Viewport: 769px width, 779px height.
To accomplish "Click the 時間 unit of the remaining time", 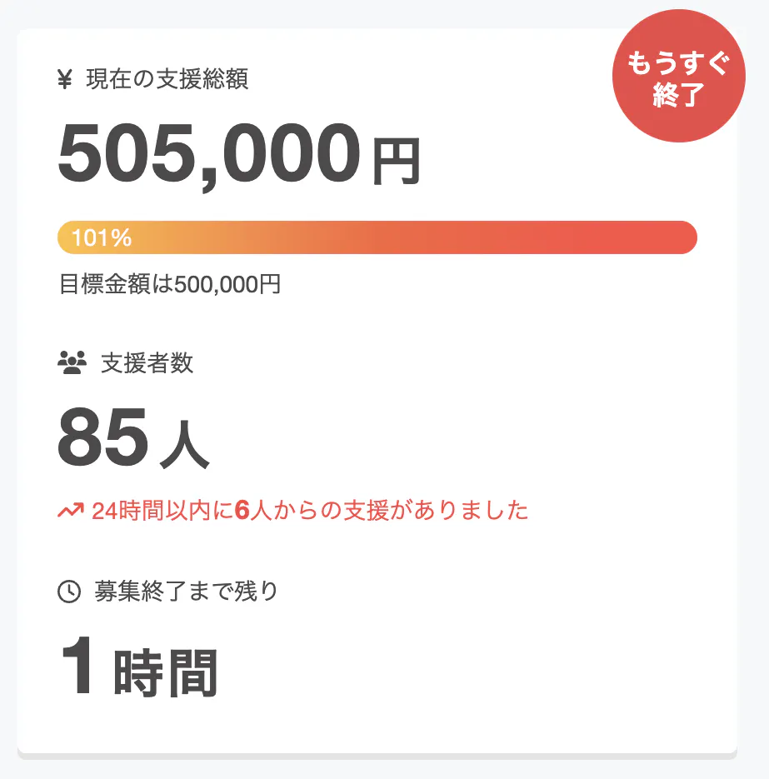I will (x=165, y=672).
